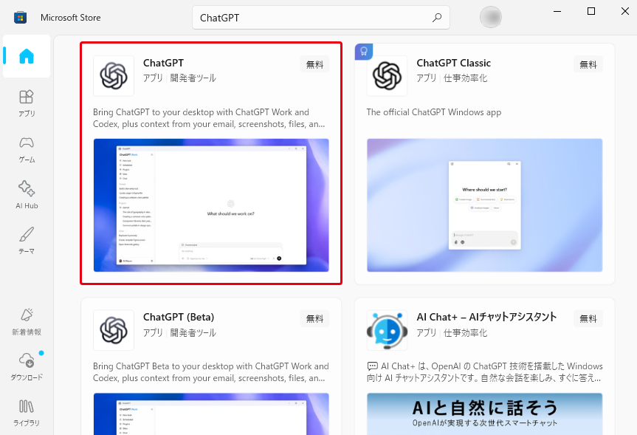The width and height of the screenshot is (637, 435).
Task: Click the search box containing ChatGPT
Action: pos(321,18)
